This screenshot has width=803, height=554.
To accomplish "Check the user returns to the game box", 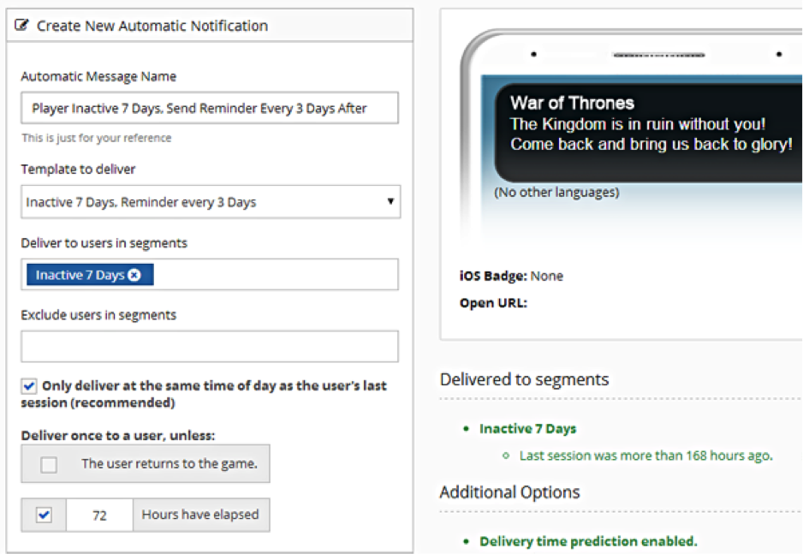I will click(49, 465).
